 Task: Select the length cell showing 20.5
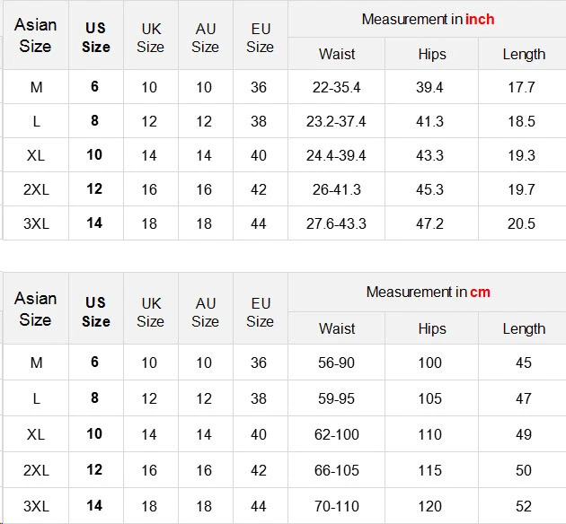coord(521,223)
